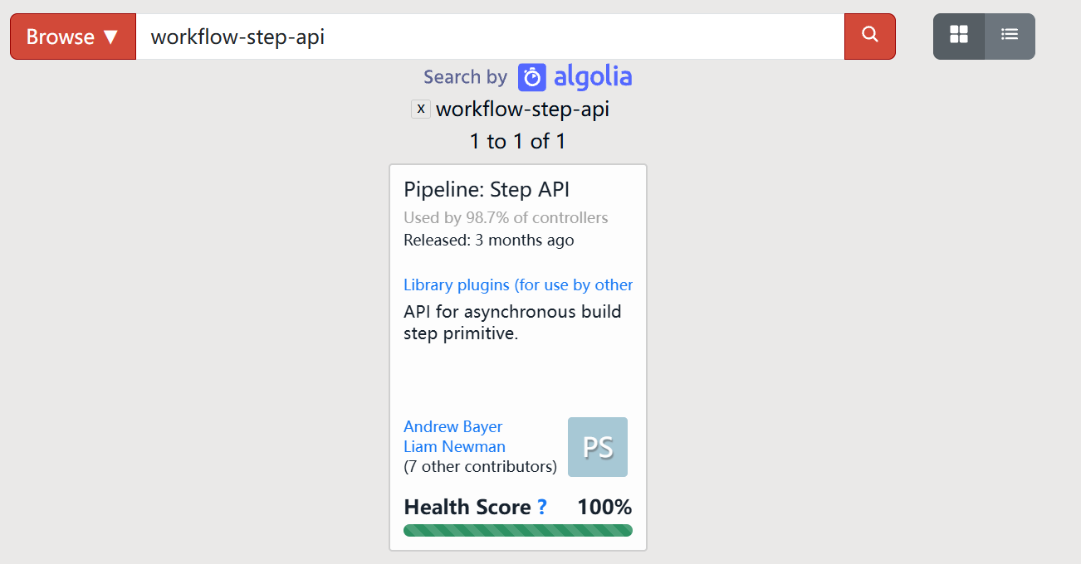1081x564 pixels.
Task: Remove the workflow-step-api filter with x
Action: [421, 109]
